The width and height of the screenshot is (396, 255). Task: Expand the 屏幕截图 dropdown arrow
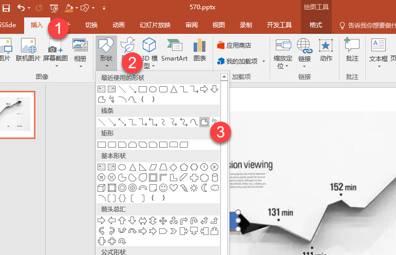[56, 66]
